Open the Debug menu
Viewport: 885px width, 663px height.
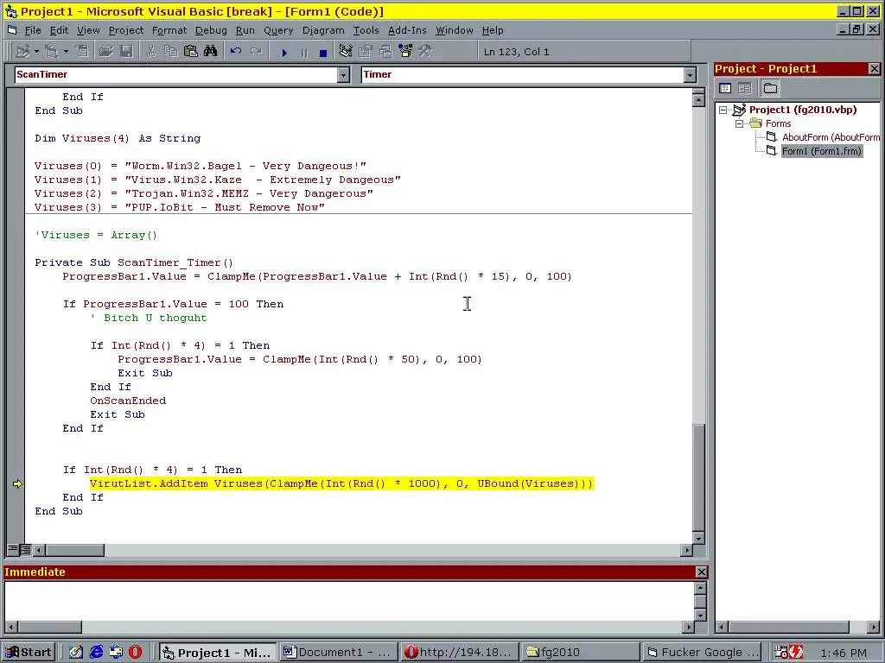(211, 30)
